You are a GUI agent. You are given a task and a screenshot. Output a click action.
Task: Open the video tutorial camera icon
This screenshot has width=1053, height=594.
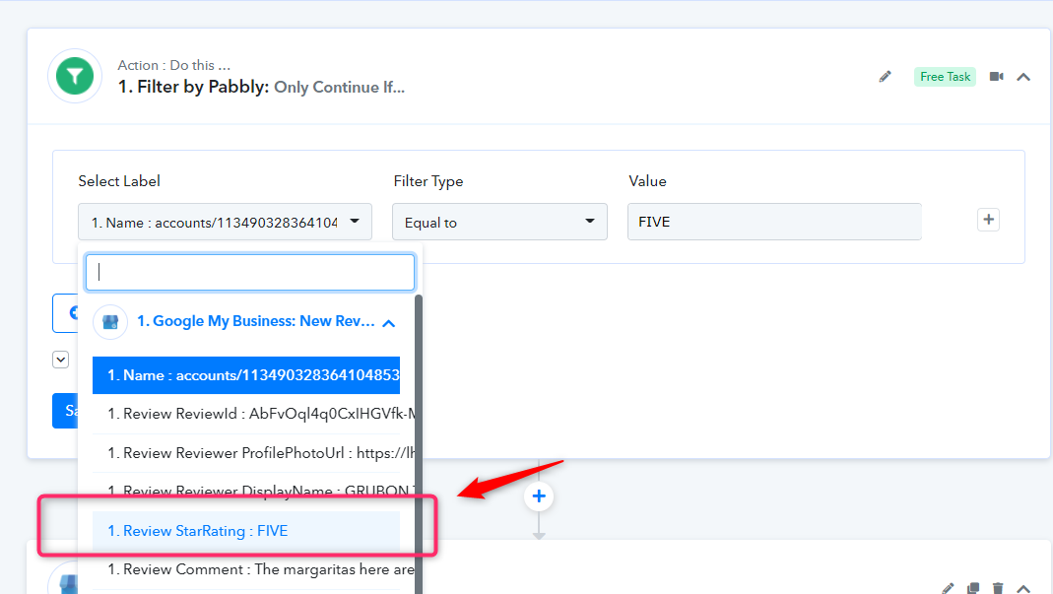[x=997, y=77]
